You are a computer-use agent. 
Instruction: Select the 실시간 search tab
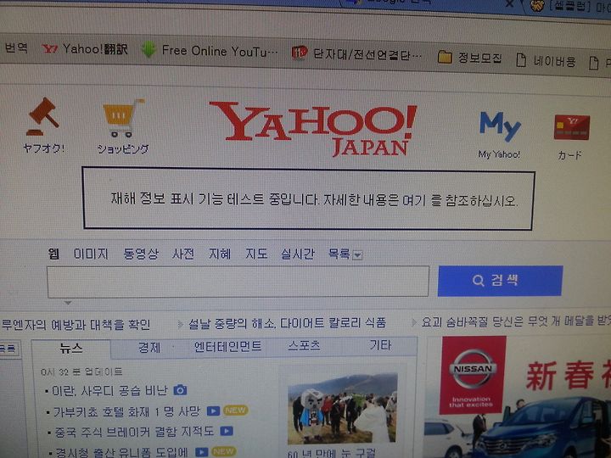[x=298, y=254]
